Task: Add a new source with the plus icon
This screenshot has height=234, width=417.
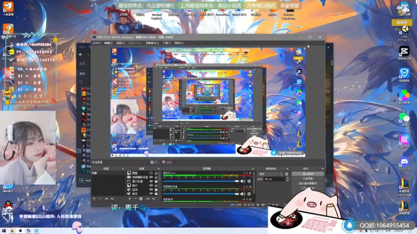Action: click(129, 199)
